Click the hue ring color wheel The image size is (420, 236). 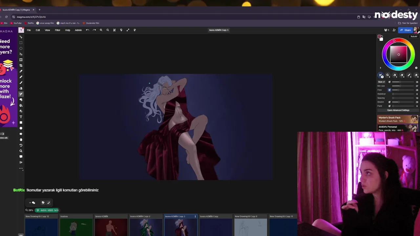pos(394,41)
